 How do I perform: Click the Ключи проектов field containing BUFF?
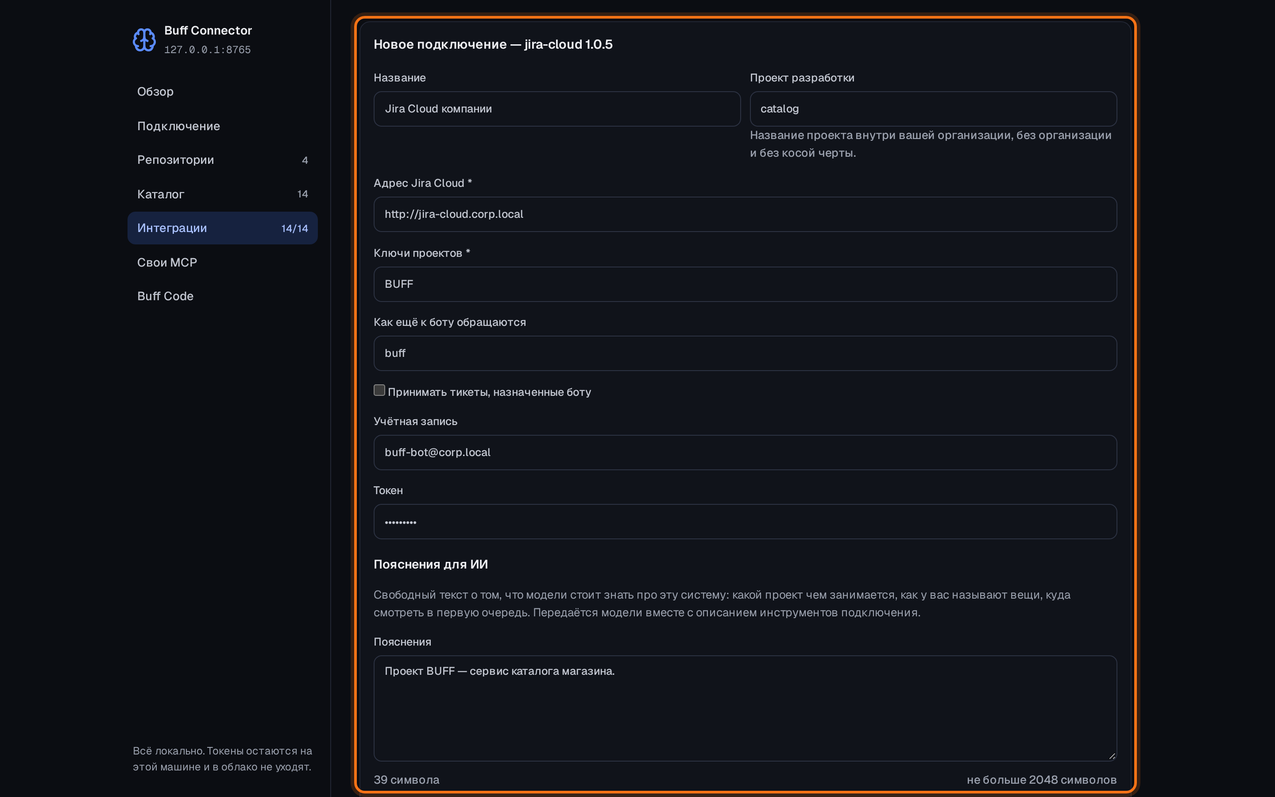pos(745,284)
